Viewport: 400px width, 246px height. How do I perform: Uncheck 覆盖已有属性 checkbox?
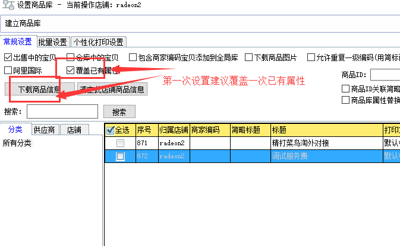[x=70, y=70]
